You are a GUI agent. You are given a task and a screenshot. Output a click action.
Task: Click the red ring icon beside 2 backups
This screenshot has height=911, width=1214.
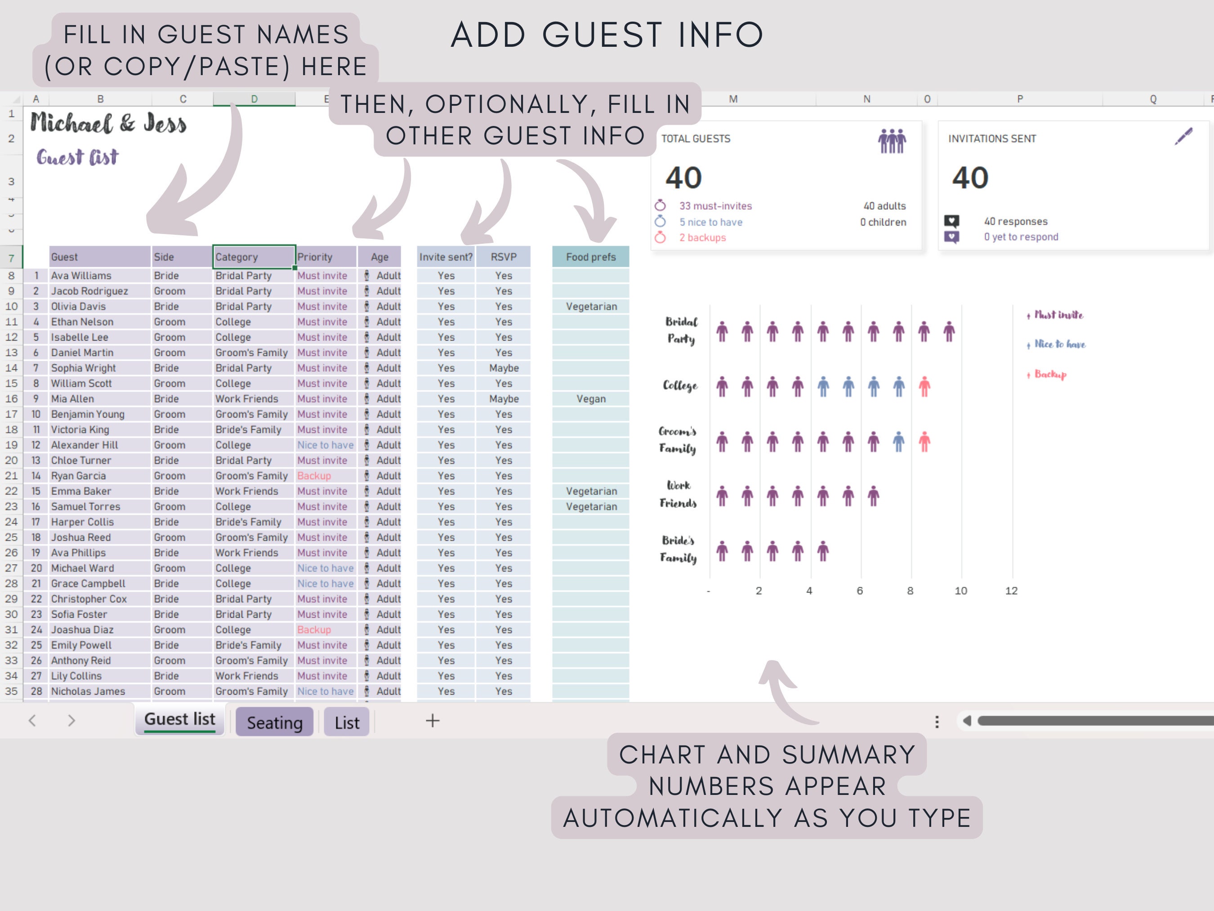pyautogui.click(x=662, y=238)
